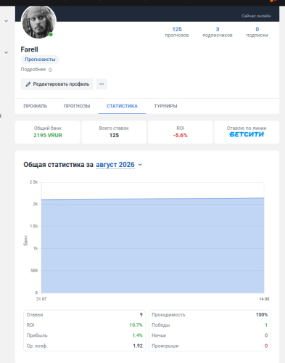285x363 pixels.
Task: Click the Ср. коэф. 1.92 value
Action: pyautogui.click(x=138, y=346)
